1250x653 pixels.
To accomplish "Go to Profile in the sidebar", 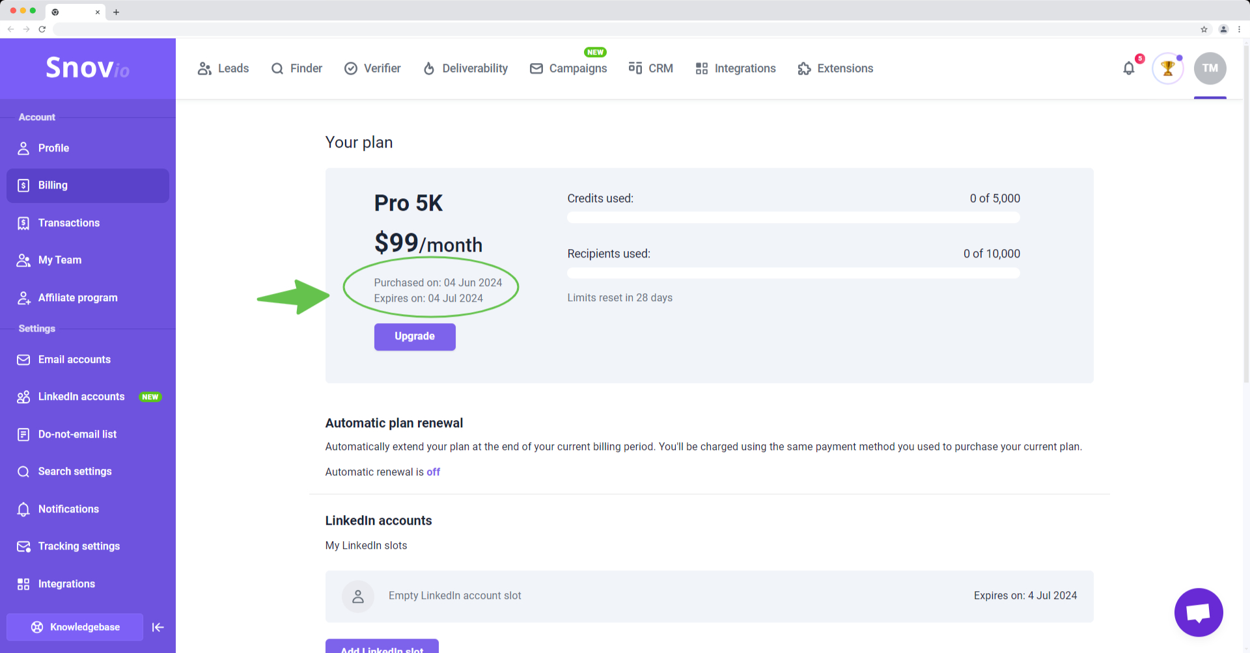I will pyautogui.click(x=88, y=148).
